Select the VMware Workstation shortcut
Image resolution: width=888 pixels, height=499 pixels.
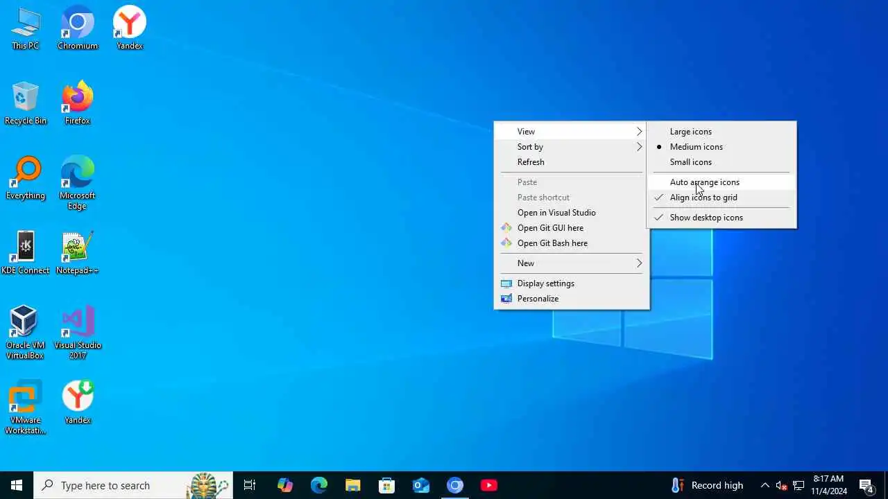[26, 408]
